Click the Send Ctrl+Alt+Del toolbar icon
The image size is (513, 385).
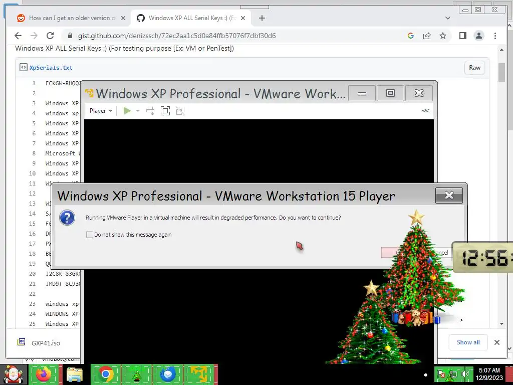(150, 111)
